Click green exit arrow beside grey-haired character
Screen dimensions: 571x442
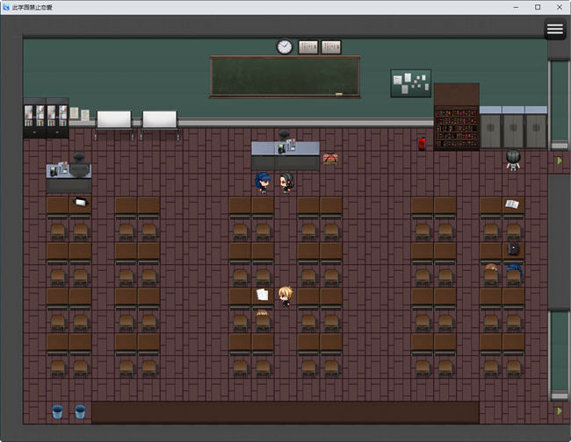click(559, 161)
